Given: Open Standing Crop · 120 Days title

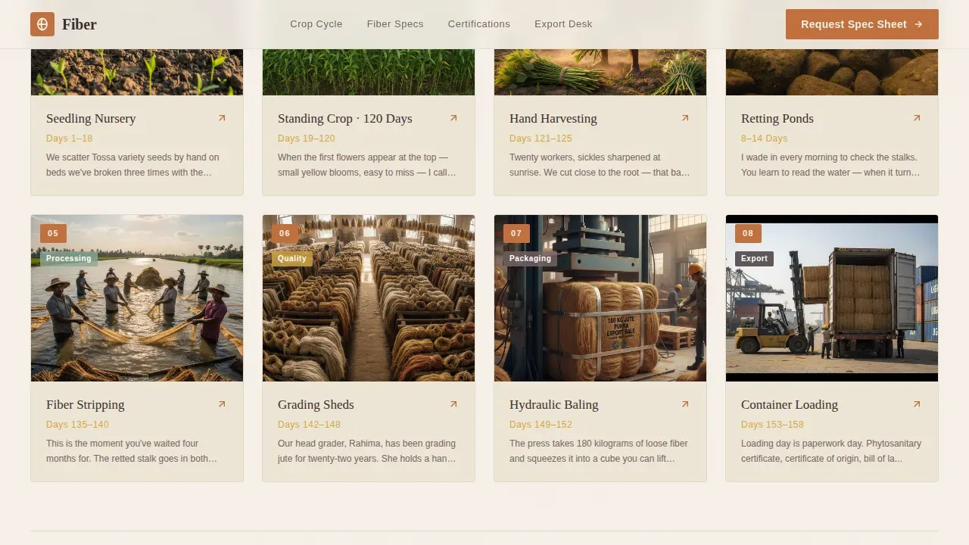Looking at the screenshot, I should 345,119.
